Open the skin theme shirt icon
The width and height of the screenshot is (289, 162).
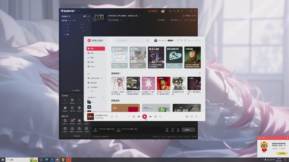point(185,40)
